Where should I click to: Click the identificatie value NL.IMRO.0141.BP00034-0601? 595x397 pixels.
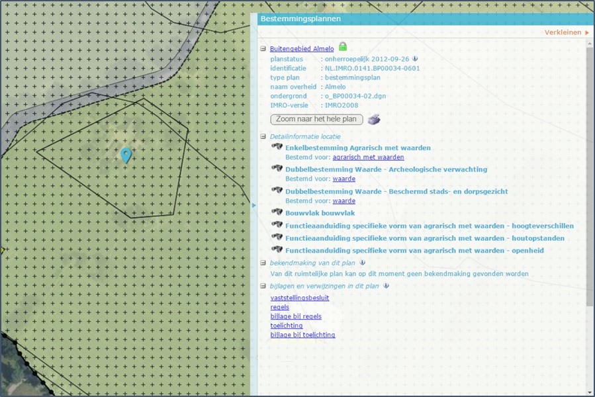(372, 68)
